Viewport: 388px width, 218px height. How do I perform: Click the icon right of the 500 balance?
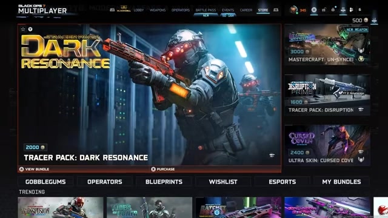click(x=374, y=20)
